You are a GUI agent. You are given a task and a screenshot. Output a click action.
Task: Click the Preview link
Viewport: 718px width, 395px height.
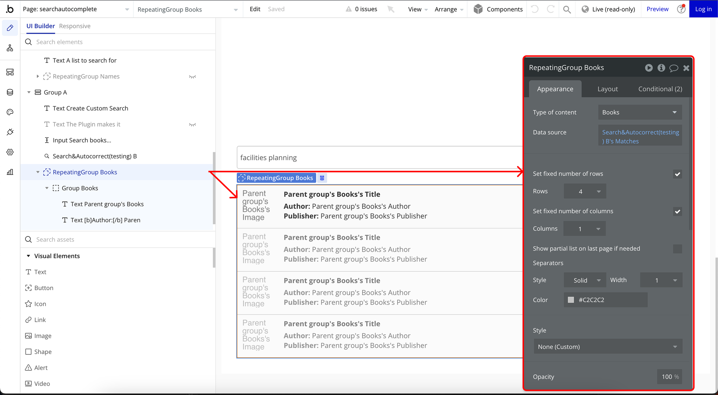point(657,9)
